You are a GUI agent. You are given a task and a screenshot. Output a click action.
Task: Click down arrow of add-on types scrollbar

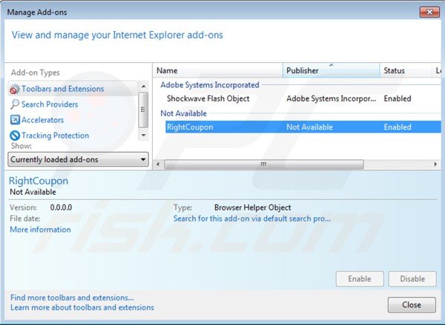pos(143,135)
